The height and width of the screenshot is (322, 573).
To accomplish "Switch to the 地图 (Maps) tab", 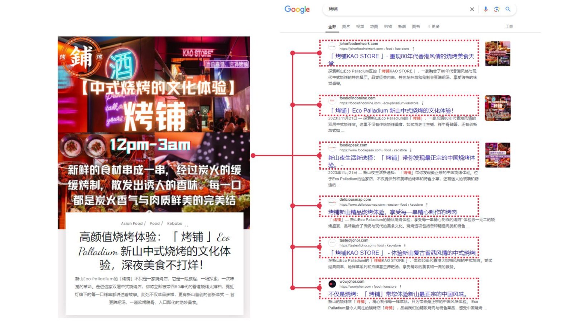I will pyautogui.click(x=374, y=26).
